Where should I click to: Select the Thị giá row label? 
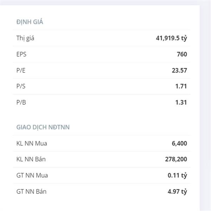point(25,38)
